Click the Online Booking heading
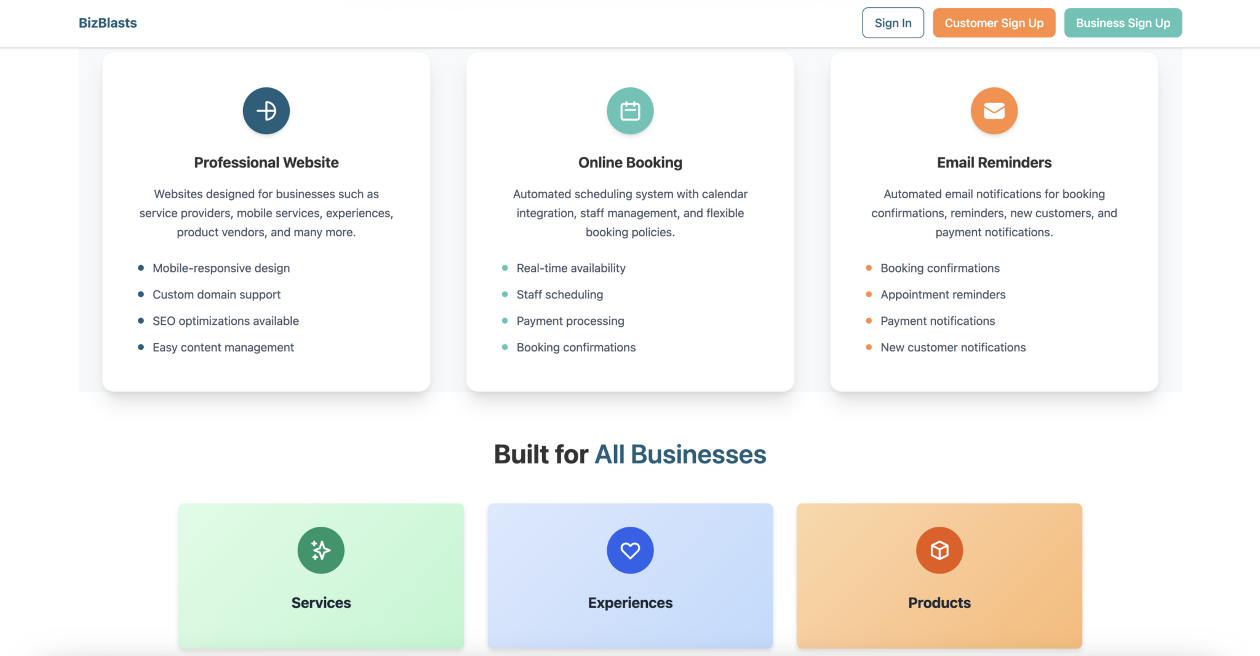This screenshot has height=656, width=1260. pos(630,162)
